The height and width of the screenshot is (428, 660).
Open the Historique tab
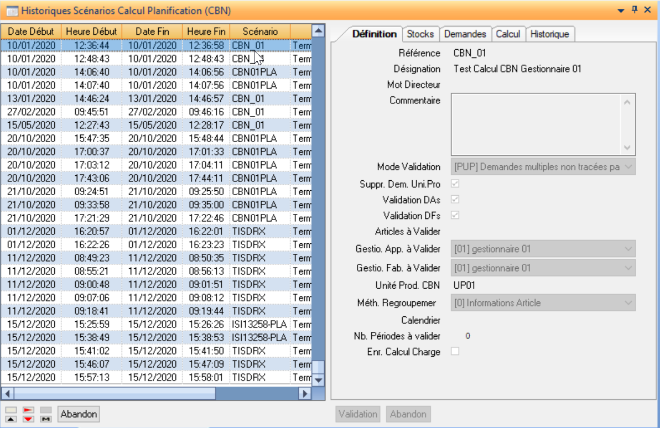(549, 34)
